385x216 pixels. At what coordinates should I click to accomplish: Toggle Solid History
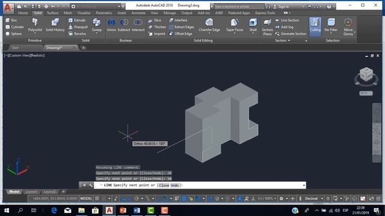pos(55,25)
